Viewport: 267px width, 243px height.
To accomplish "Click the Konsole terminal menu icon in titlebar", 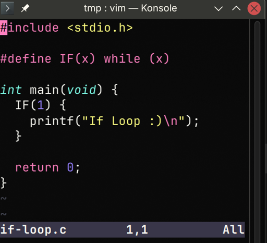I will [x=7, y=8].
